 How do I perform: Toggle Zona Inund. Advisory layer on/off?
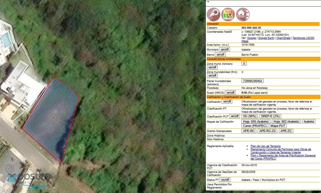[212, 68]
